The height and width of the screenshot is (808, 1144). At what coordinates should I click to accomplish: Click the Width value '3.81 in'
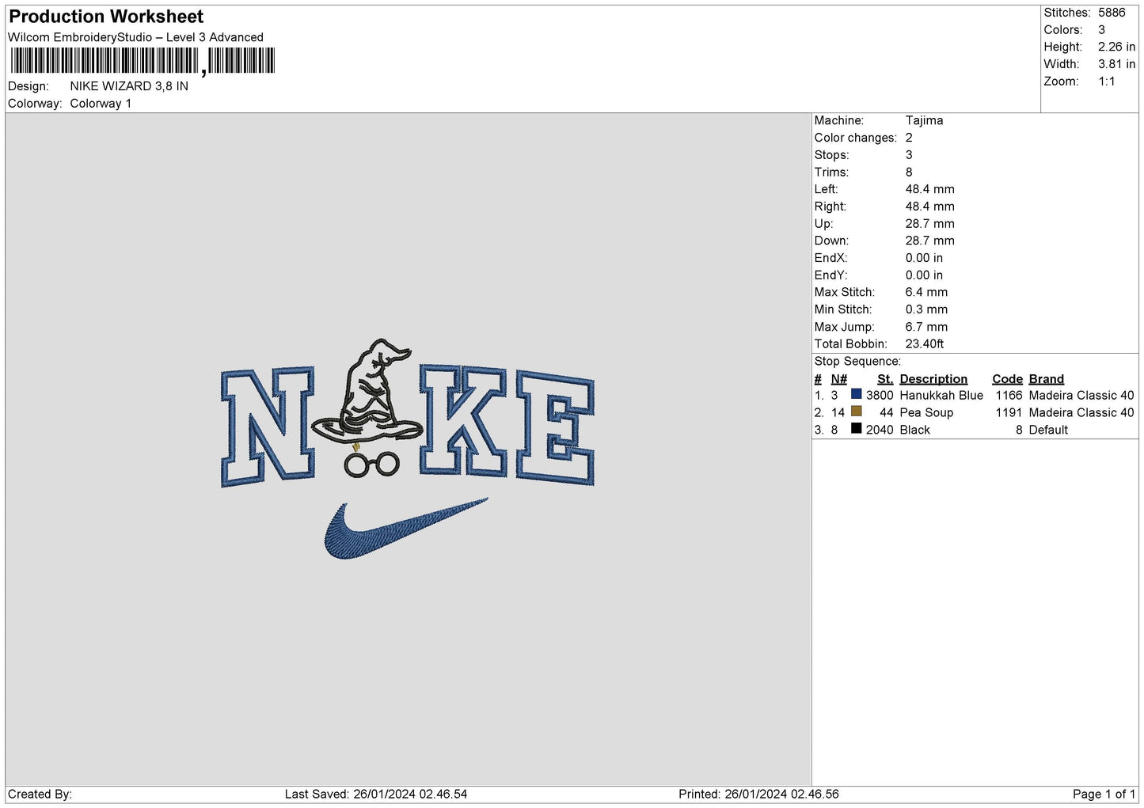pyautogui.click(x=1116, y=64)
